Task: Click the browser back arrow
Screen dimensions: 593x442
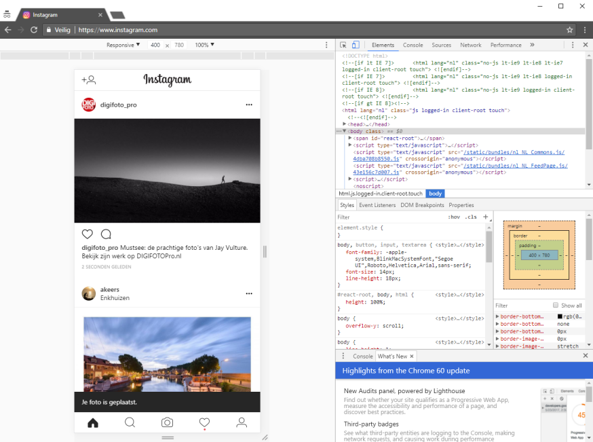Action: point(8,30)
